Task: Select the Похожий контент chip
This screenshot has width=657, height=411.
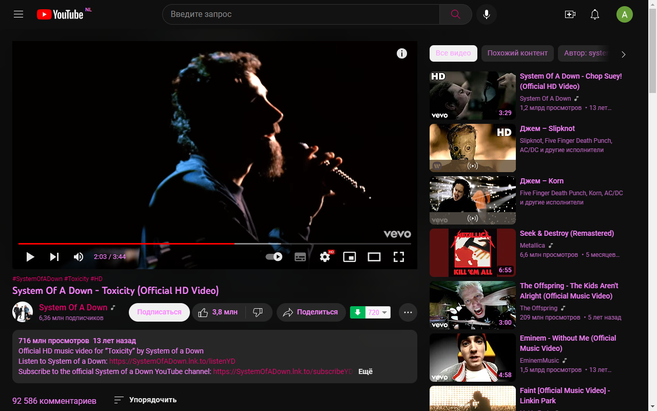Action: (517, 53)
